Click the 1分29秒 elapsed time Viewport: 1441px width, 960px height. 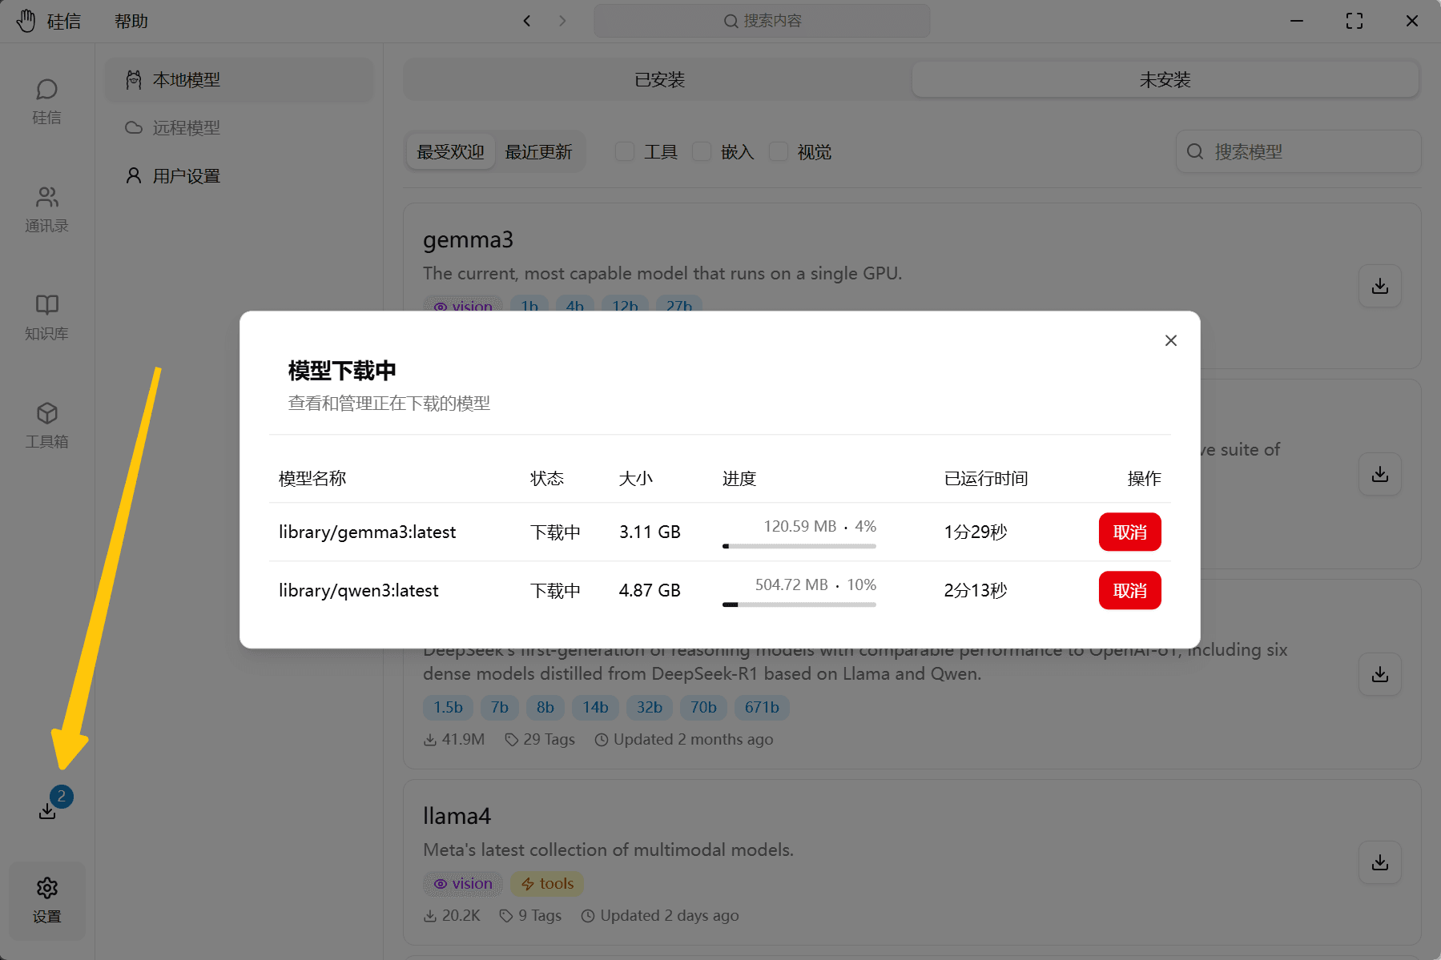(976, 532)
